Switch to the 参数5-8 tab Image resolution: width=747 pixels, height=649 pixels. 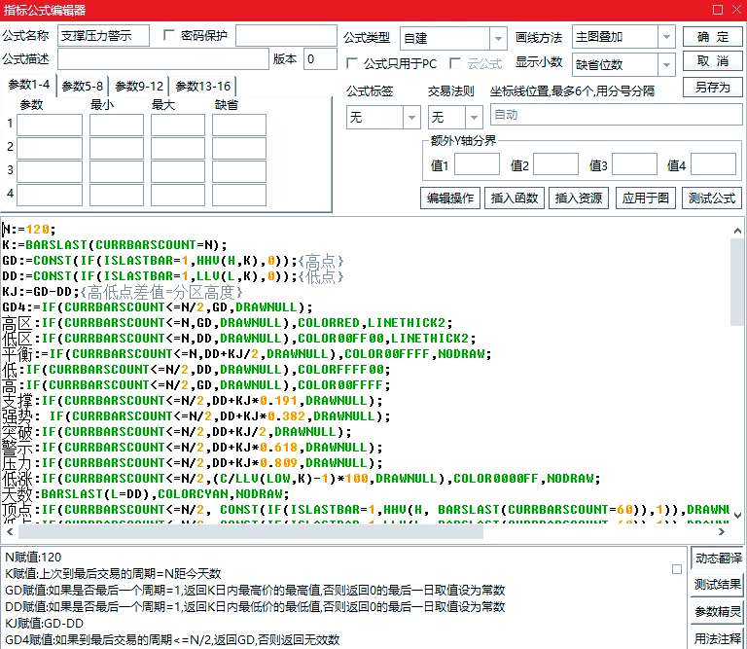tap(83, 86)
